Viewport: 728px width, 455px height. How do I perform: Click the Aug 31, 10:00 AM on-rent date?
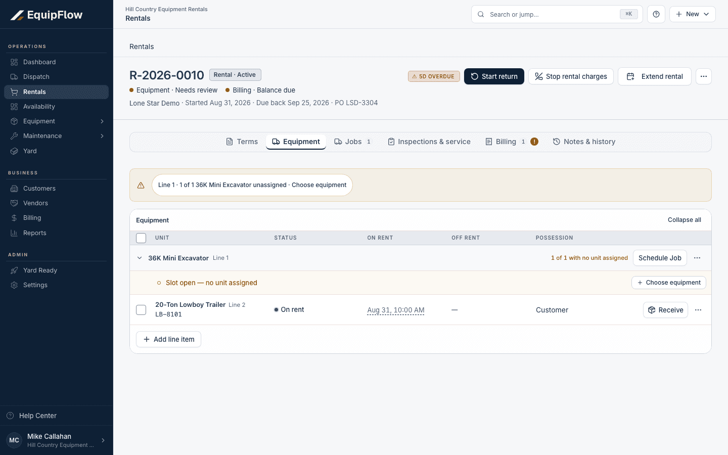[396, 310]
